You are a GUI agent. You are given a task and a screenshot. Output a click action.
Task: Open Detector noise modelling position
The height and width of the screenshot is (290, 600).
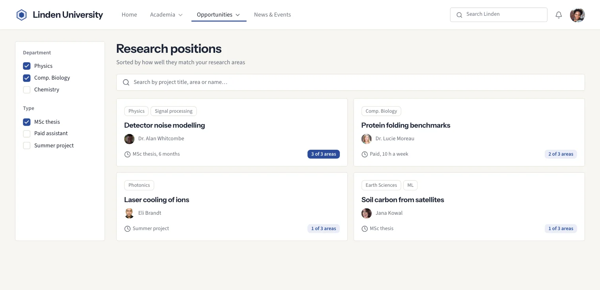[165, 125]
